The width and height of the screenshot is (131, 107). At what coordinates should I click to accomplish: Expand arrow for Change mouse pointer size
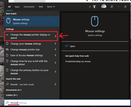coord(55,49)
